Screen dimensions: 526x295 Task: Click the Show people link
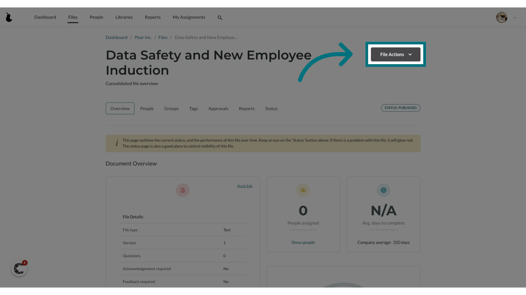[303, 242]
